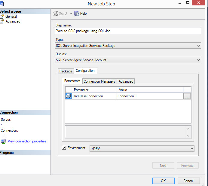Click the New Job Step window icon
208x186 pixels.
pyautogui.click(x=2, y=4)
